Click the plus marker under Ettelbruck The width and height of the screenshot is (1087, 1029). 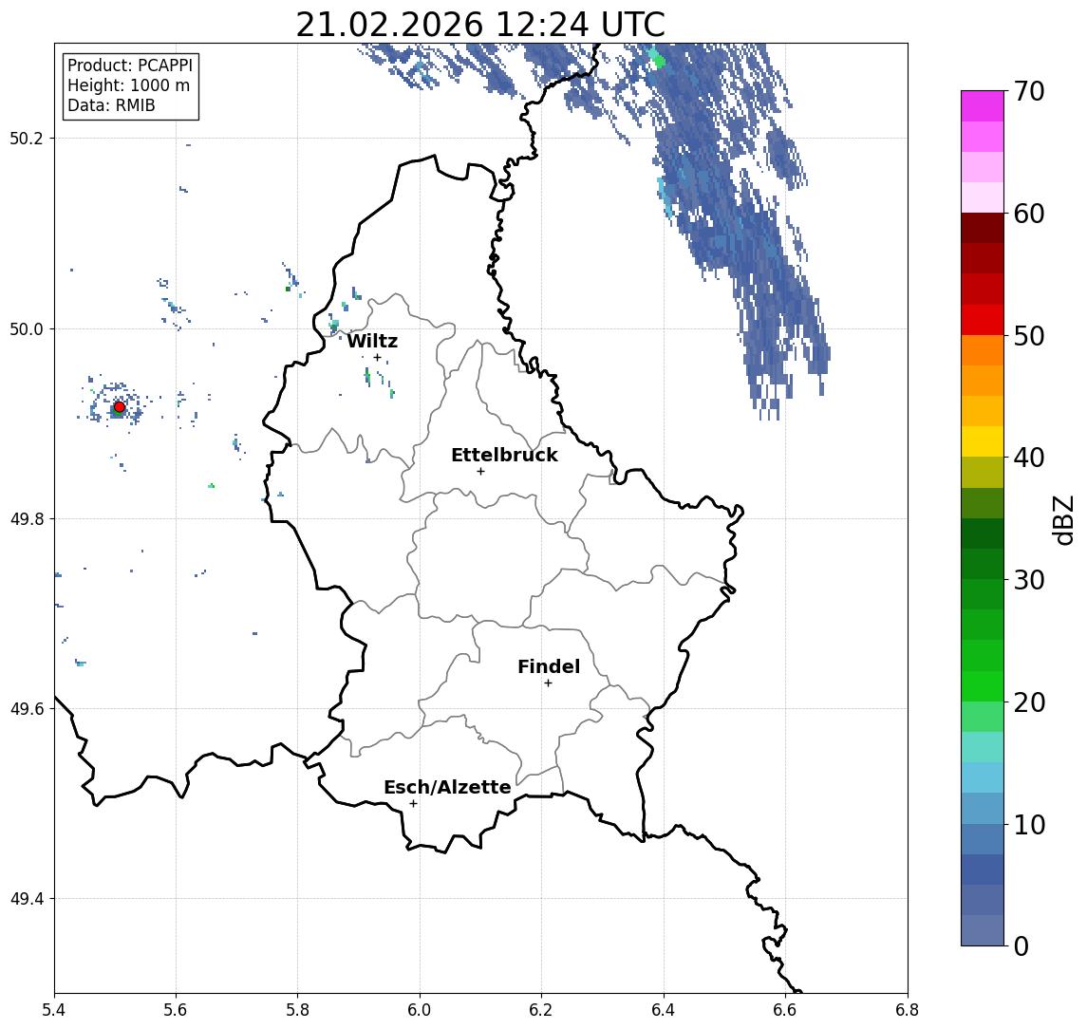[x=480, y=472]
